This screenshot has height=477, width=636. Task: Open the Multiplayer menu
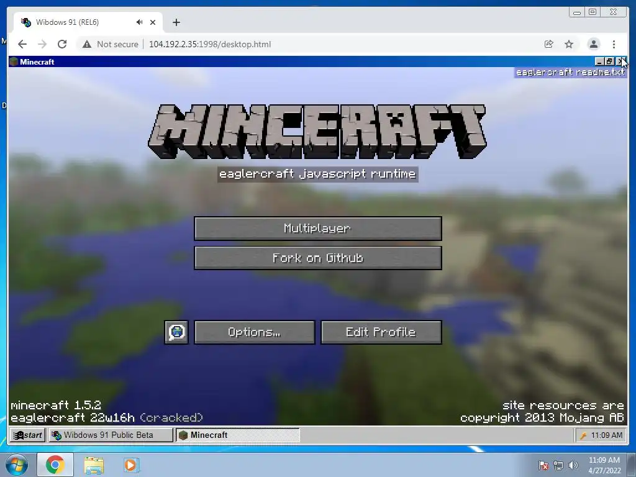[317, 229]
